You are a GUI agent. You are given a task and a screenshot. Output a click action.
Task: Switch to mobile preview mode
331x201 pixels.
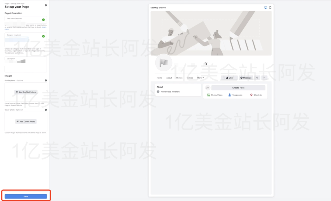(270, 7)
